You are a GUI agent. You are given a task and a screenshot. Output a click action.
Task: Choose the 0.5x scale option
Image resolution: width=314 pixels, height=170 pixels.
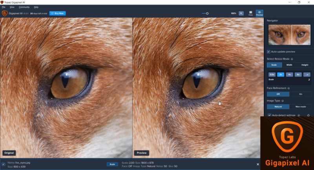[x=272, y=74]
